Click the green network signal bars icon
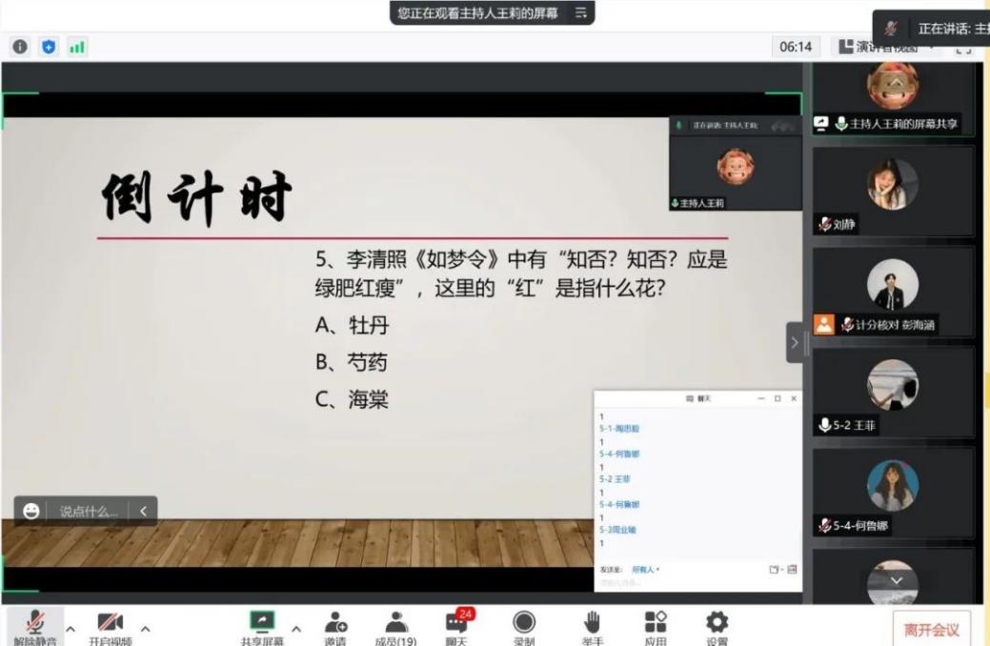 click(x=77, y=47)
